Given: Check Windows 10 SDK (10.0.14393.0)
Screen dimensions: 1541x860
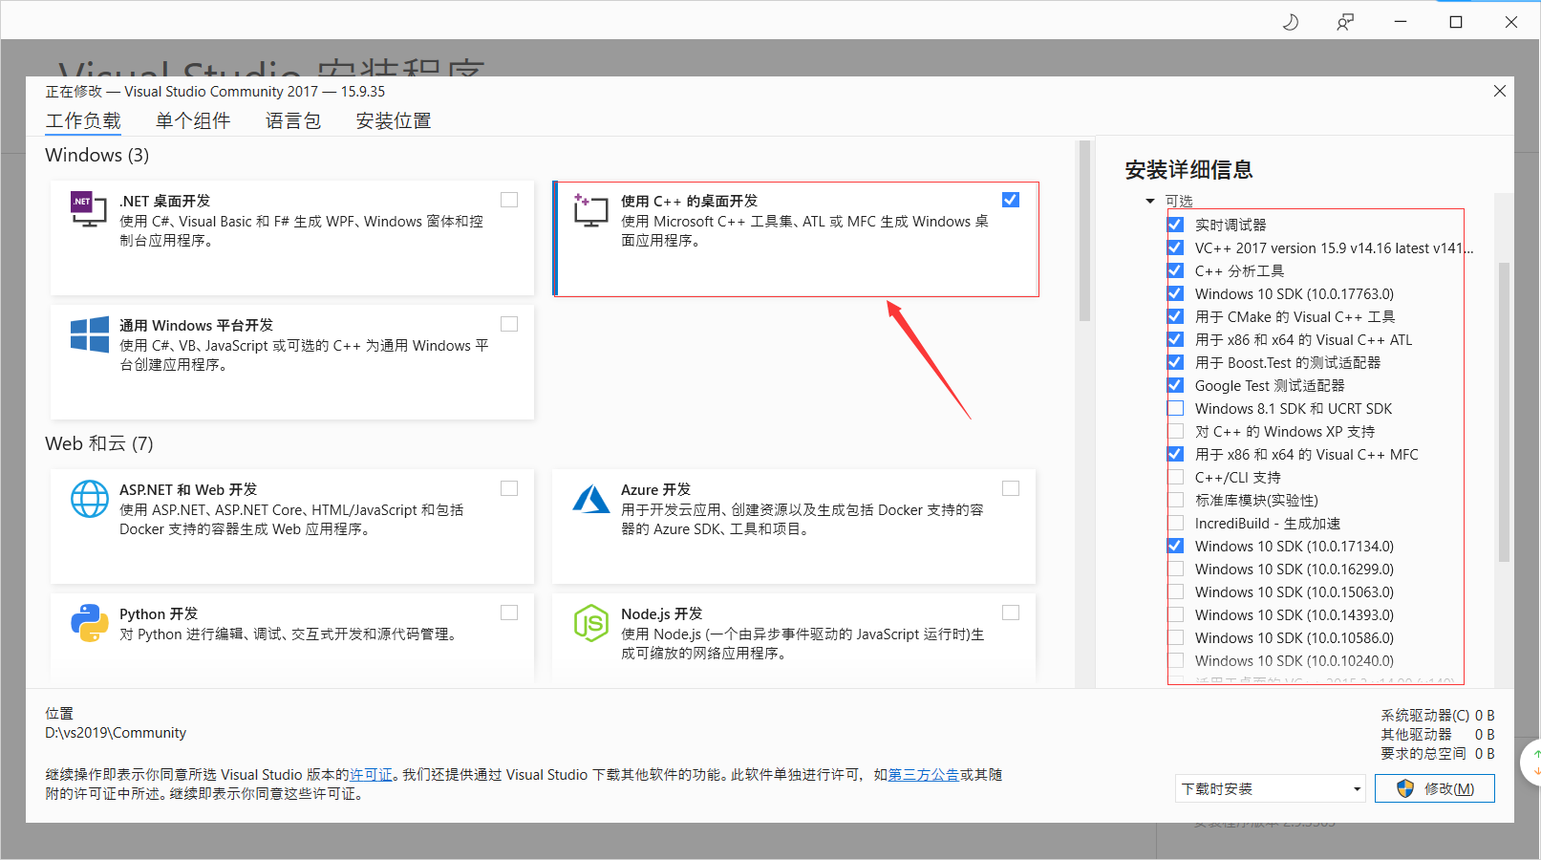Looking at the screenshot, I should [x=1176, y=614].
